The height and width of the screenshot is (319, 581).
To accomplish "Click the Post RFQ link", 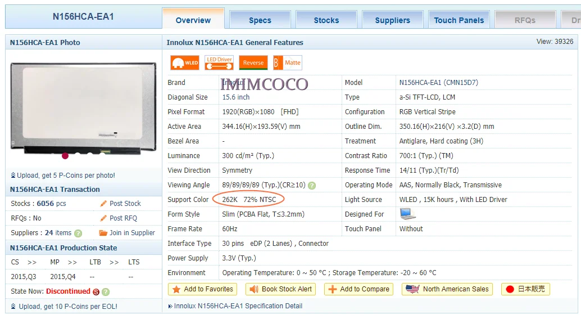I will point(124,218).
